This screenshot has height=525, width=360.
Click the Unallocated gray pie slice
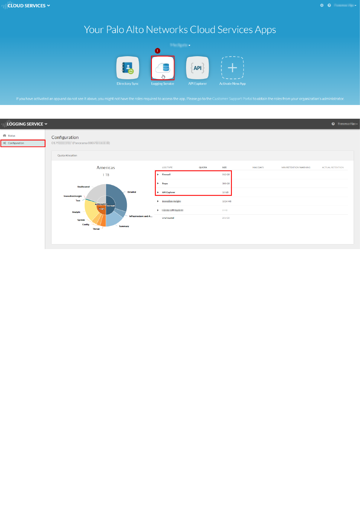tap(97, 192)
